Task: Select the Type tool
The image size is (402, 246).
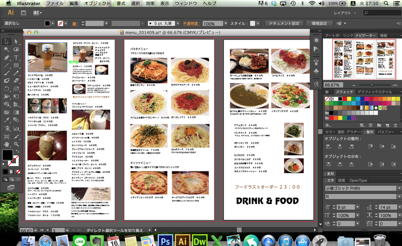Action: (x=16, y=58)
